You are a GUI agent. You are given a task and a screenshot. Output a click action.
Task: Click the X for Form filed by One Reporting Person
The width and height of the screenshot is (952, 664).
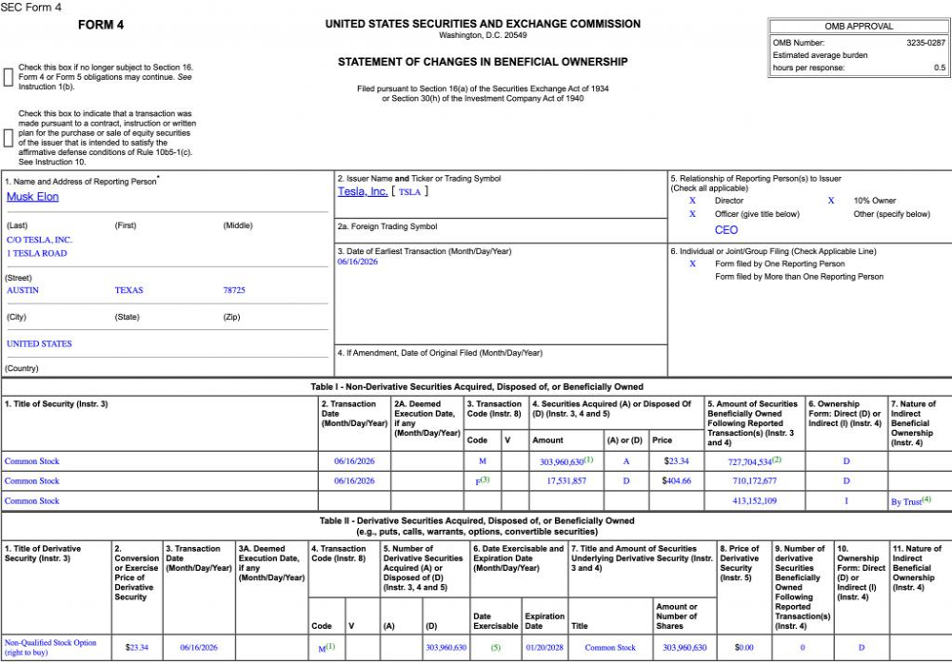point(692,264)
